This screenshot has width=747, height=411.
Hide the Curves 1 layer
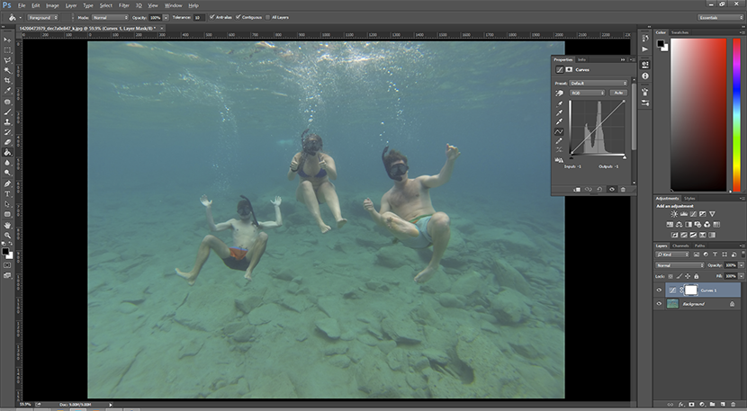pyautogui.click(x=660, y=290)
